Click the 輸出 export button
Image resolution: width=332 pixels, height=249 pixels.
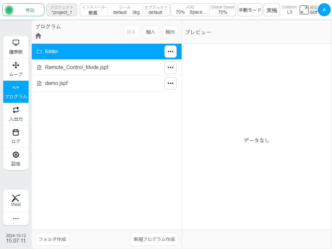tap(170, 32)
